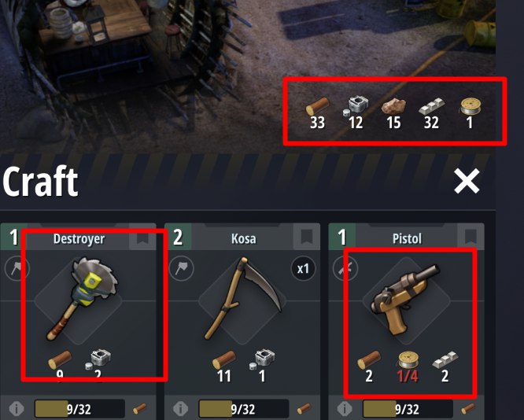Select the Kosa scythe weapon image
The width and height of the screenshot is (524, 420).
tap(243, 297)
